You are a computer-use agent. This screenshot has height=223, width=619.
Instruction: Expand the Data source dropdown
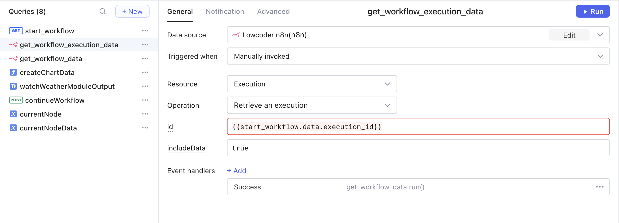(x=600, y=35)
